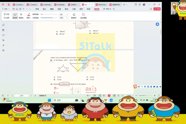Screen dimensions: 186x124
Task: Open the thumbnail panel in sidebar
Action: pyautogui.click(x=3, y=30)
